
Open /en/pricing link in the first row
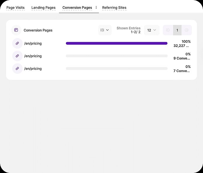(33, 44)
